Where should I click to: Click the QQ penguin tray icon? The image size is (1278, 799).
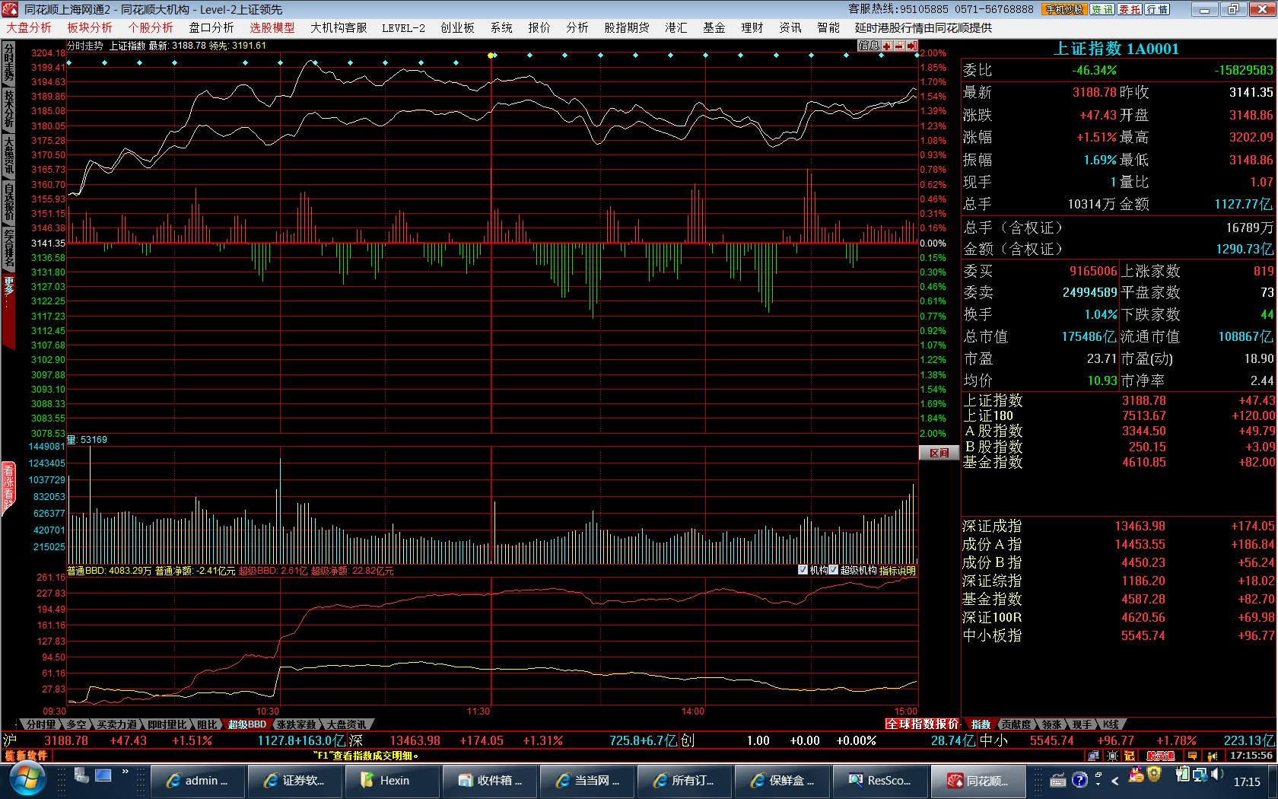point(1136,775)
